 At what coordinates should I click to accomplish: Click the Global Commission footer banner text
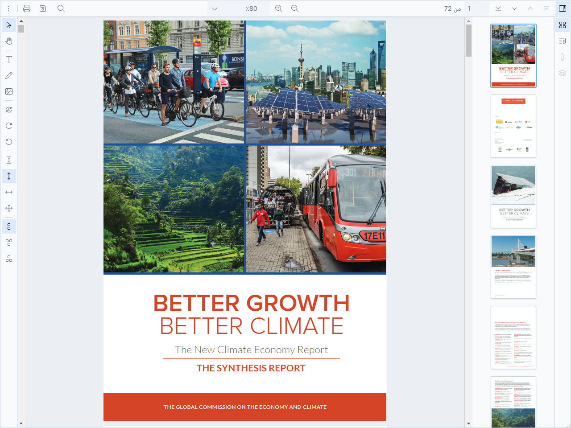point(245,407)
